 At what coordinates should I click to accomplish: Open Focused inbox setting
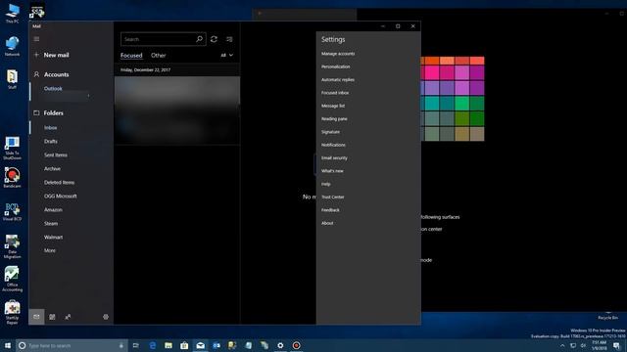click(335, 93)
